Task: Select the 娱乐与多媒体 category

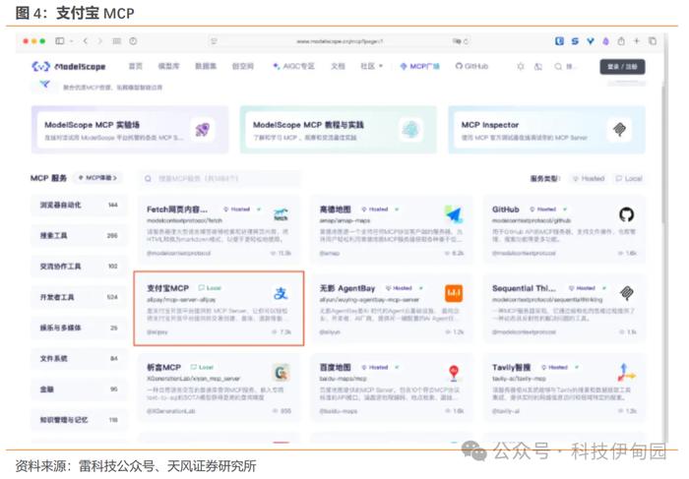Action: tap(79, 328)
